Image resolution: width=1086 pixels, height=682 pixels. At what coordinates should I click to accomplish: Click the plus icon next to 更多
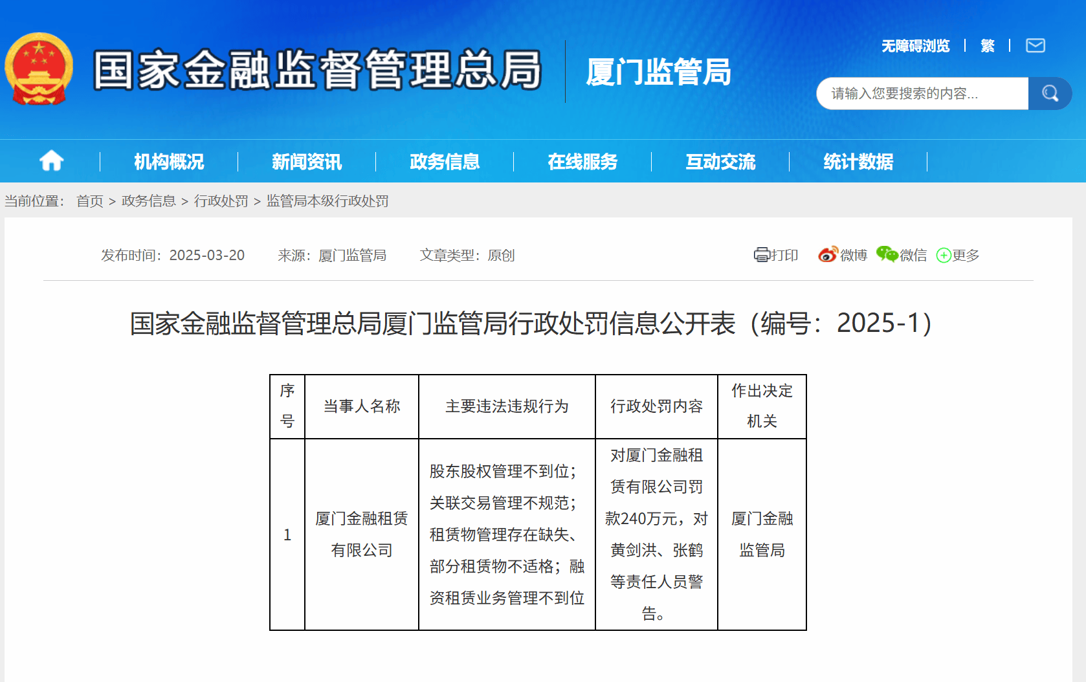point(943,255)
